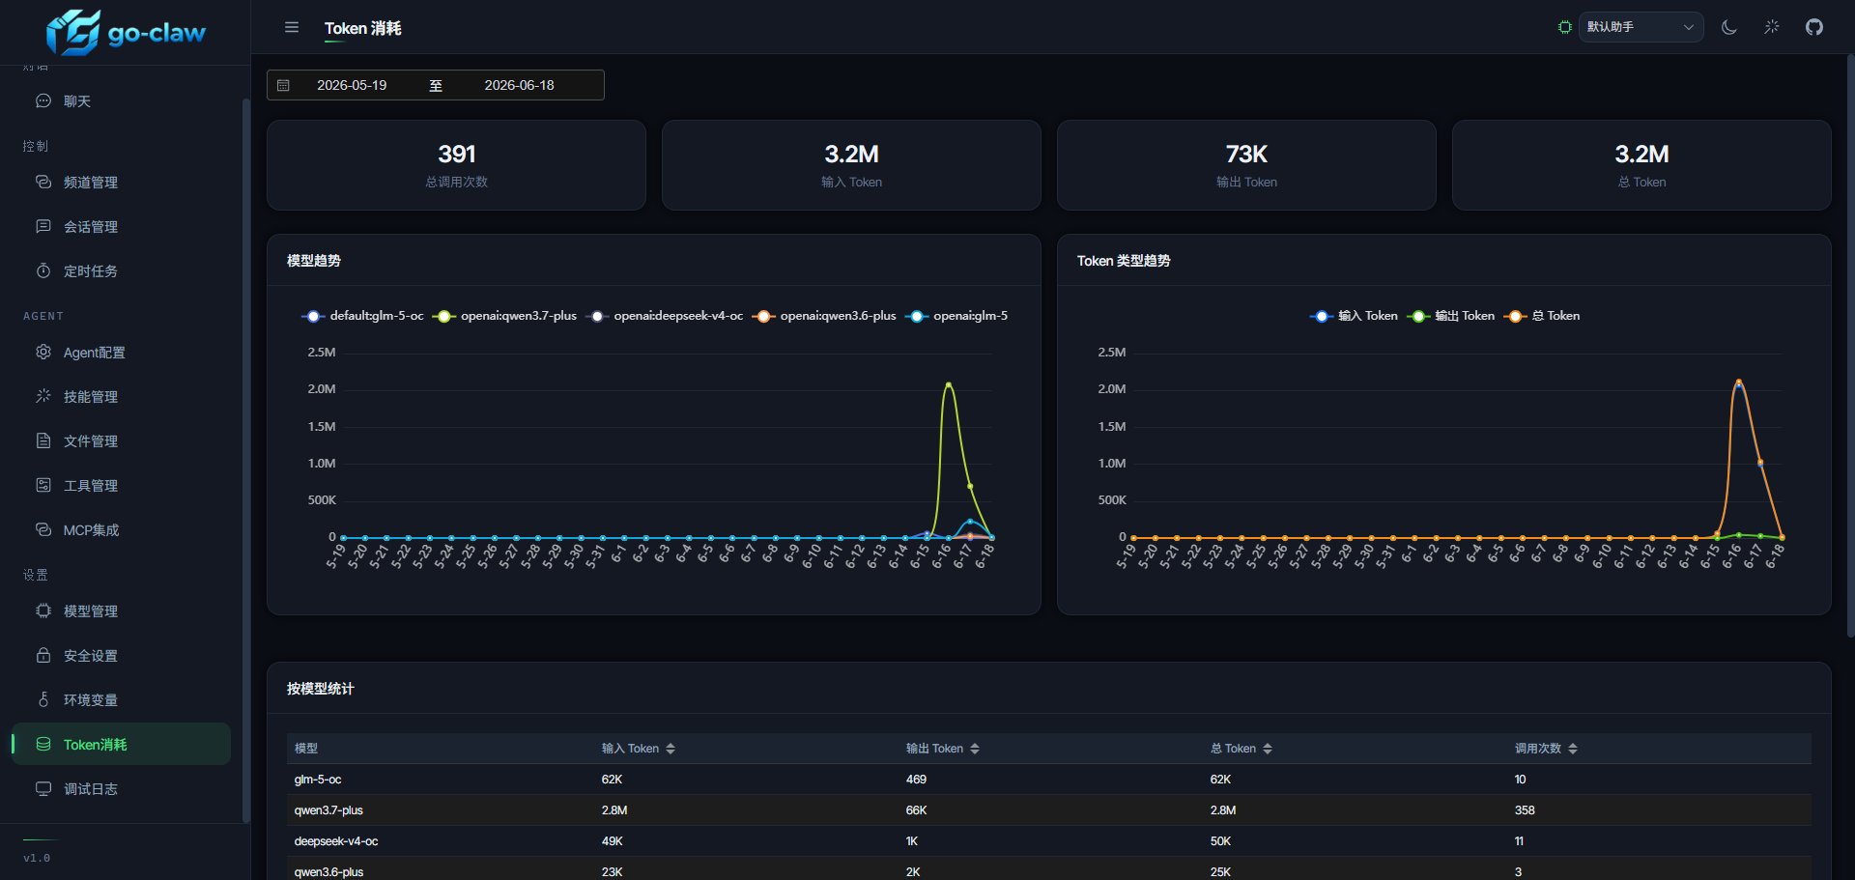1855x880 pixels.
Task: Click the icon next to 频道管理
Action: 43,182
